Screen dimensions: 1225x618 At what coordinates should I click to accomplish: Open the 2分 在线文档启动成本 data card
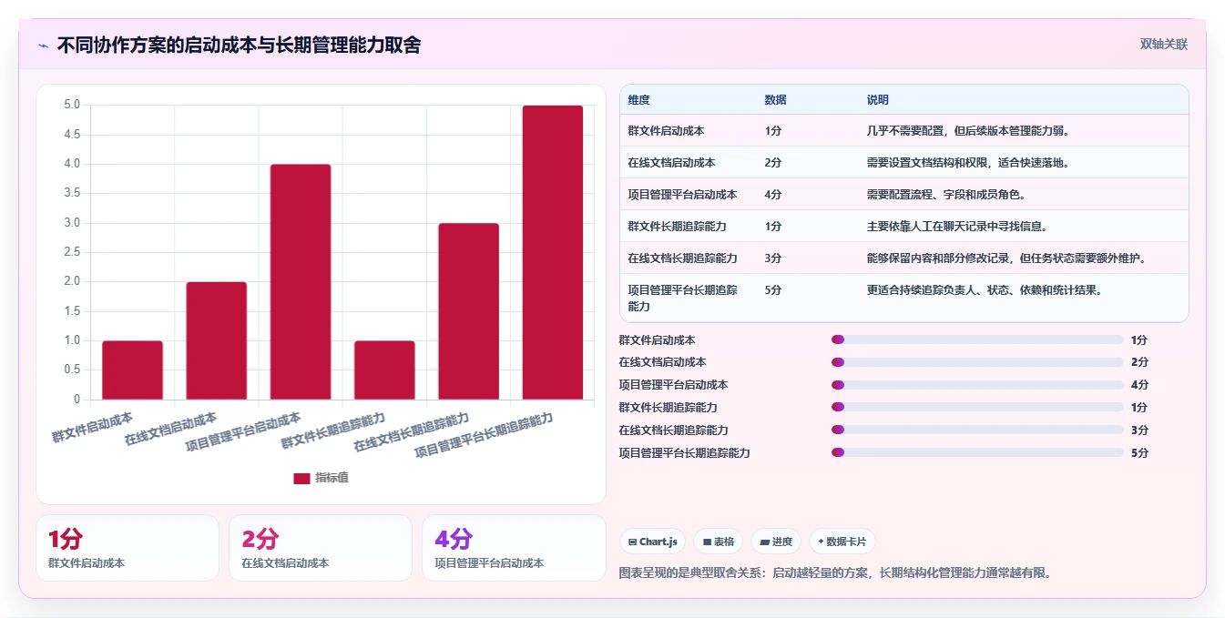pos(321,548)
